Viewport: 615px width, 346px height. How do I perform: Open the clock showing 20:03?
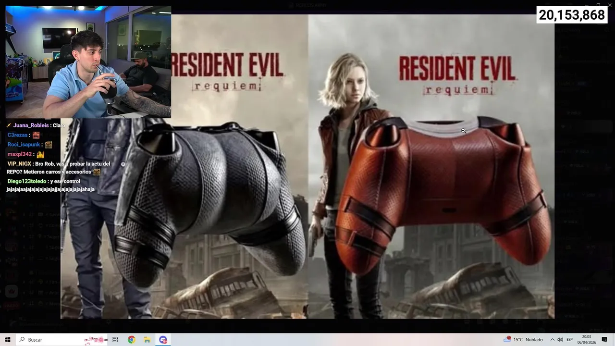[587, 340]
